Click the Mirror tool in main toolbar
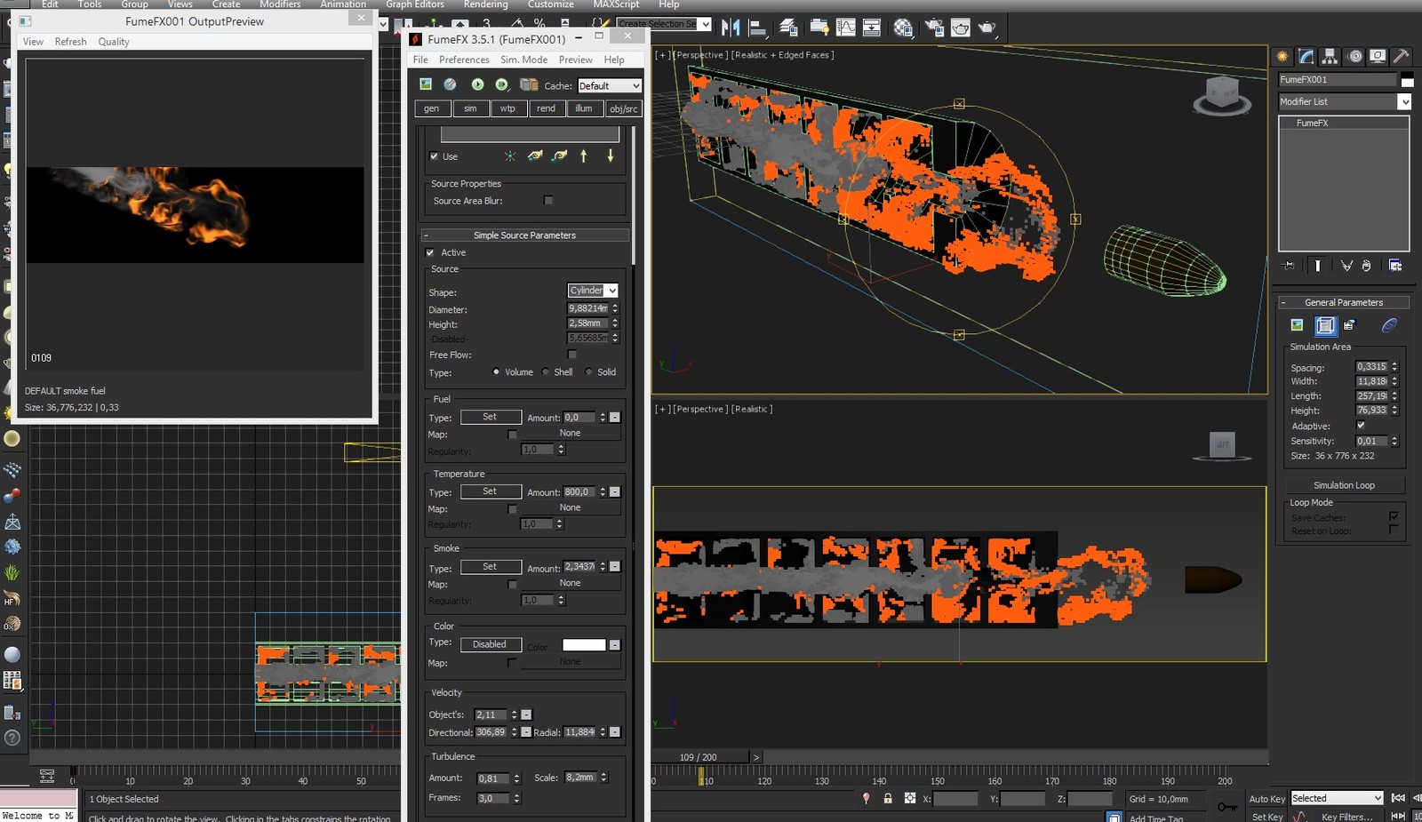Viewport: 1422px width, 822px height. pos(731,28)
